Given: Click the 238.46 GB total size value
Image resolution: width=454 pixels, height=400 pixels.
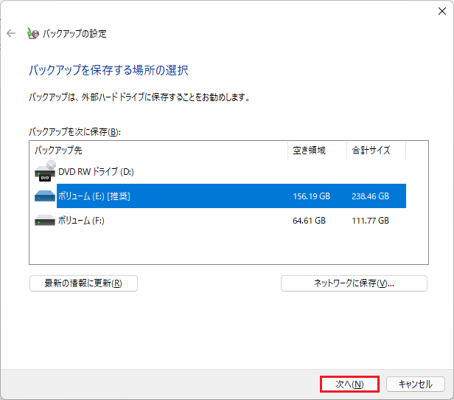Looking at the screenshot, I should pyautogui.click(x=370, y=196).
